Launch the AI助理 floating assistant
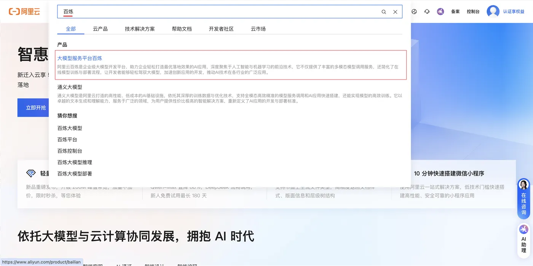Viewport: 533px width, 266px height. (524, 239)
